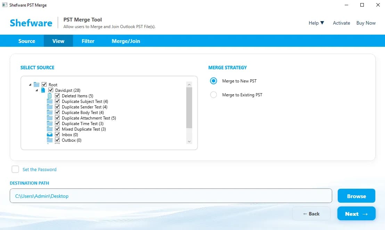The height and width of the screenshot is (230, 385).
Task: Select the 'David.pst (28)' row text
Action: click(x=68, y=90)
